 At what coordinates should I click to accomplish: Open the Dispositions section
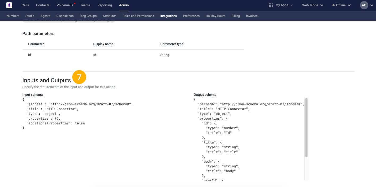pyautogui.click(x=65, y=16)
